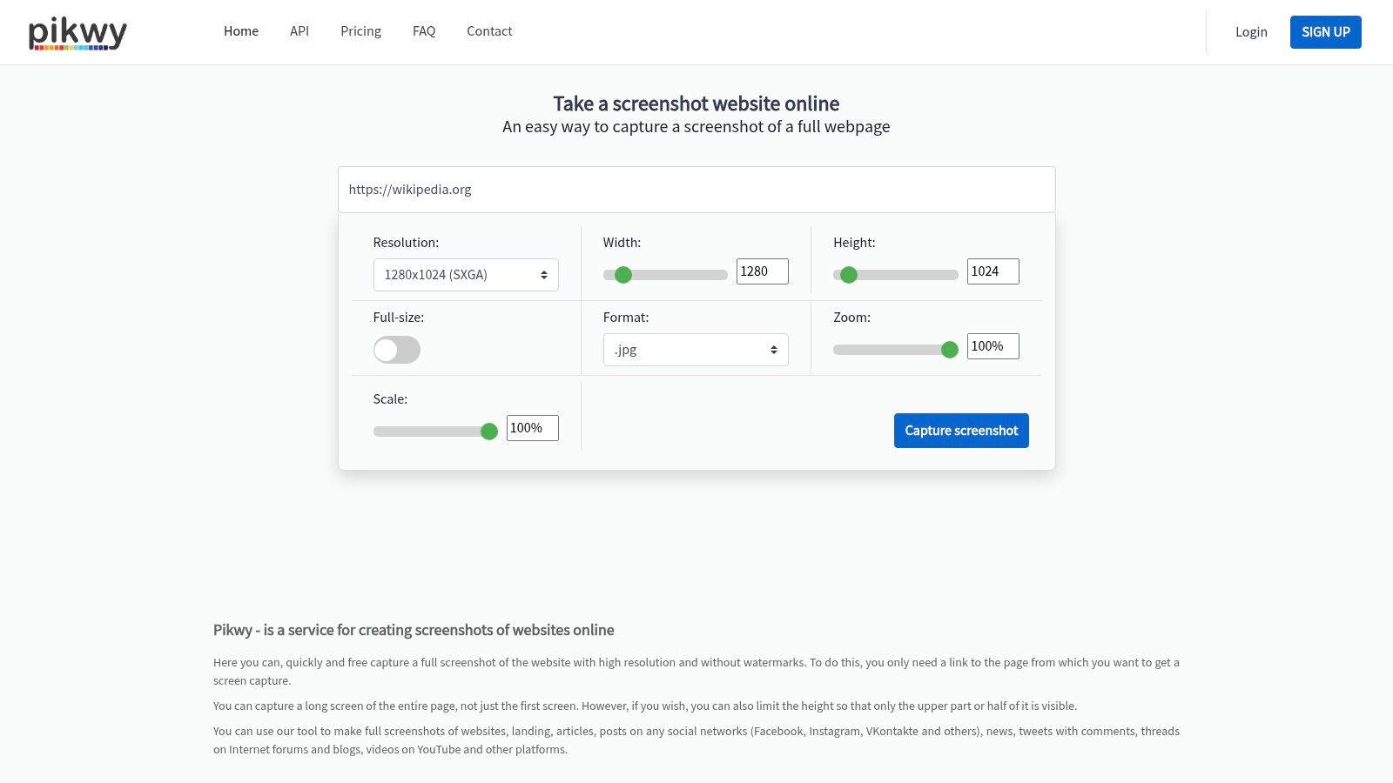Expand the Format dropdown
Image resolution: width=1393 pixels, height=783 pixels.
[696, 350]
